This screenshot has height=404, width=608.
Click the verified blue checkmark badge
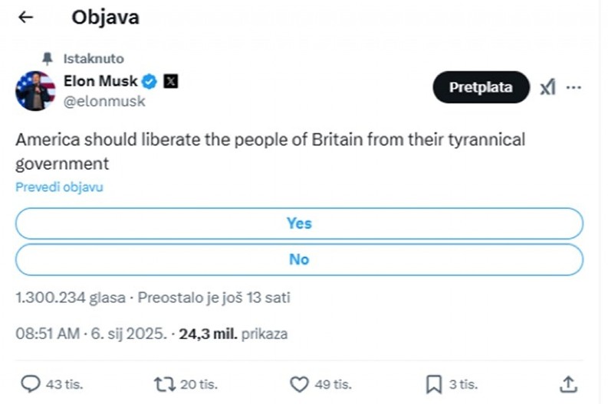[x=150, y=82]
